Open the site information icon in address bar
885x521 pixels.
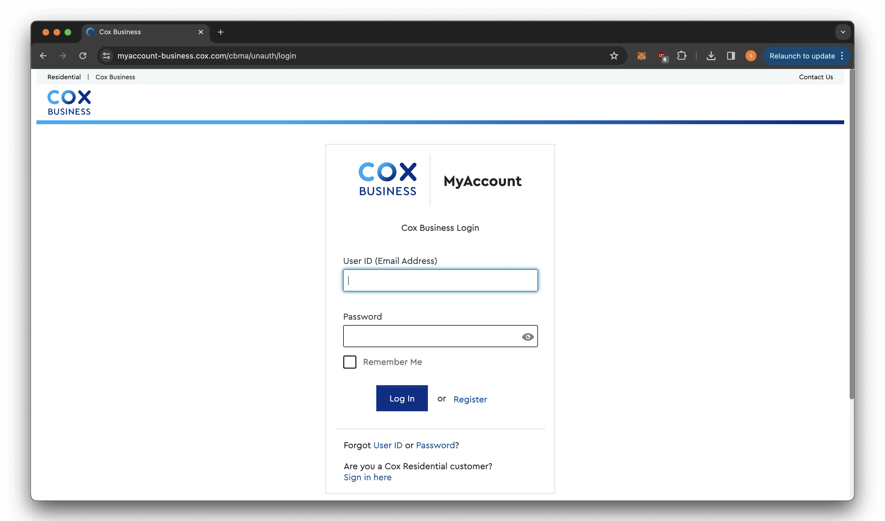[106, 56]
